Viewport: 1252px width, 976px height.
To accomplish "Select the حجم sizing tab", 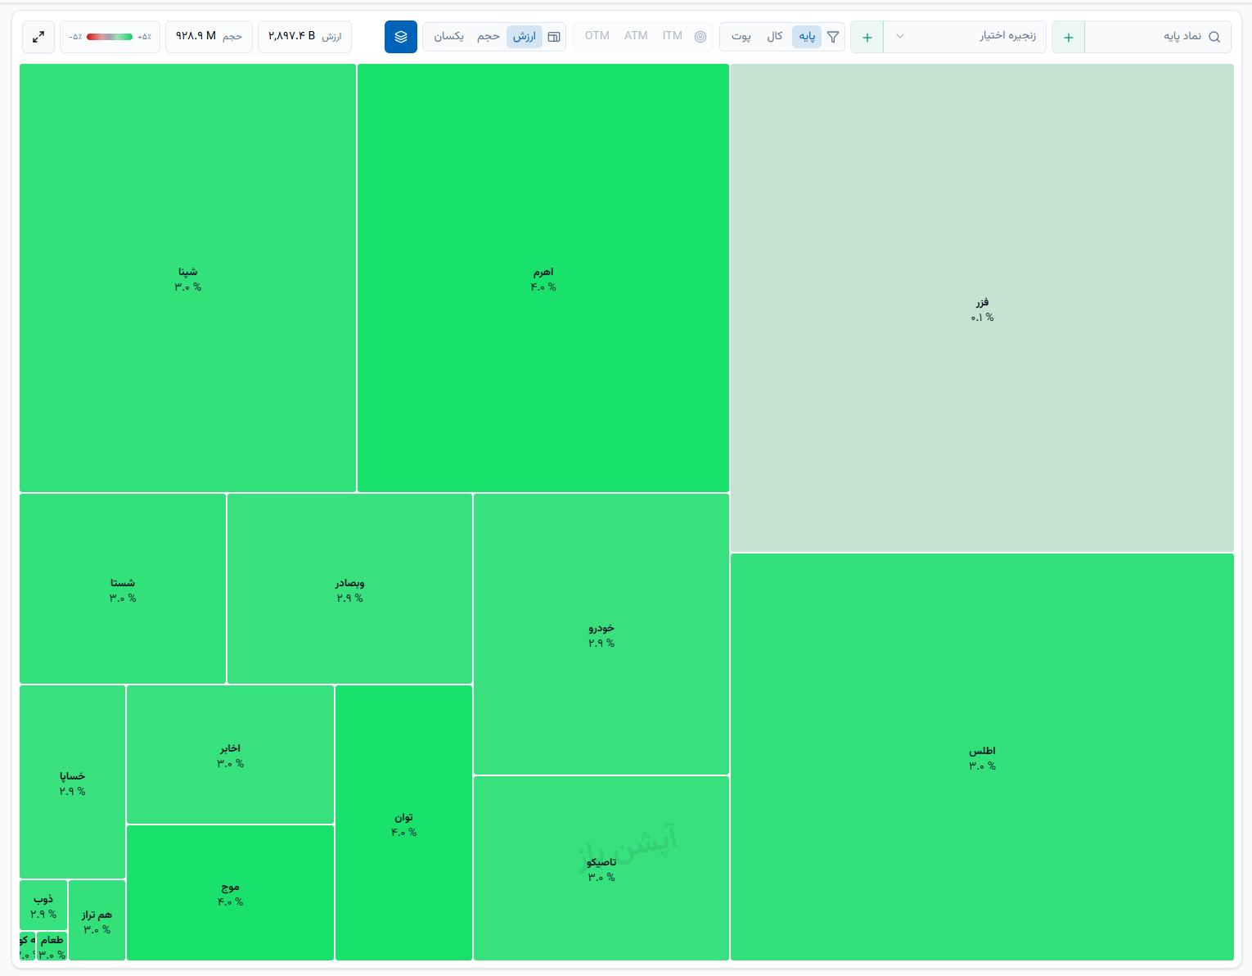I will [x=489, y=37].
